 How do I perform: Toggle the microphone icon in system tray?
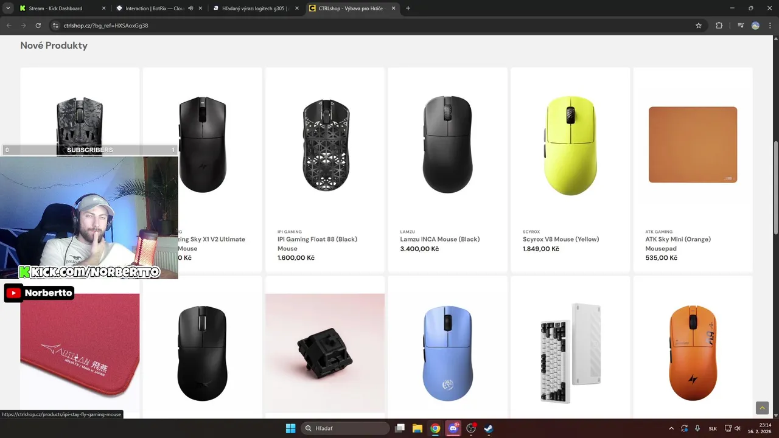pyautogui.click(x=697, y=428)
